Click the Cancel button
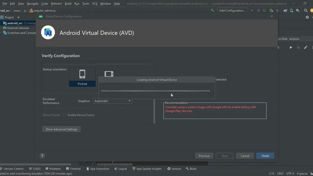The width and height of the screenshot is (313, 176). click(245, 156)
